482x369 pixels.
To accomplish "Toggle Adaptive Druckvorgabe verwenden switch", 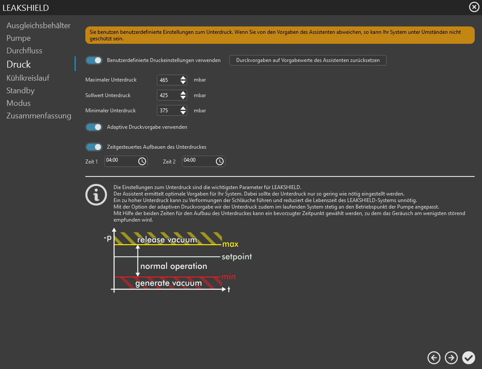I will pyautogui.click(x=94, y=127).
